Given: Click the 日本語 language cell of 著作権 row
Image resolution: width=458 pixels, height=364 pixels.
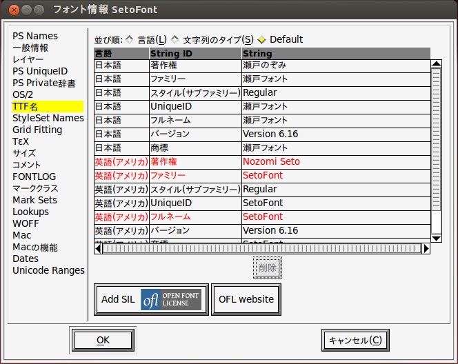Looking at the screenshot, I should point(121,65).
